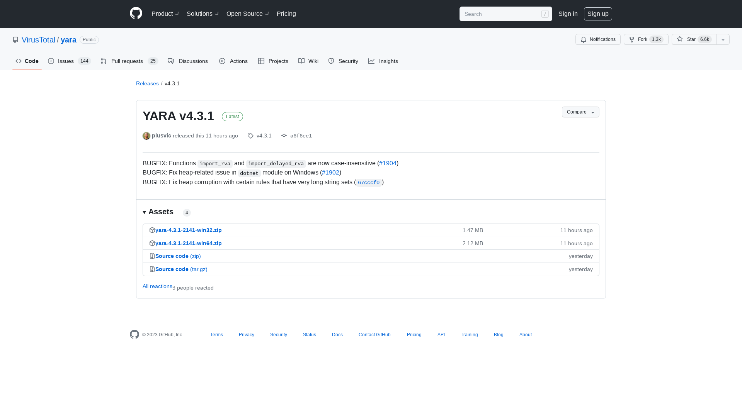This screenshot has width=742, height=417.
Task: Open the Issues tab
Action: [x=70, y=61]
